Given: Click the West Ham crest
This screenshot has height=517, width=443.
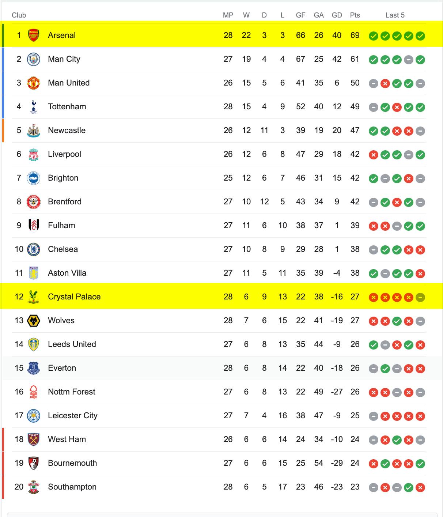Looking at the screenshot, I should click(34, 439).
